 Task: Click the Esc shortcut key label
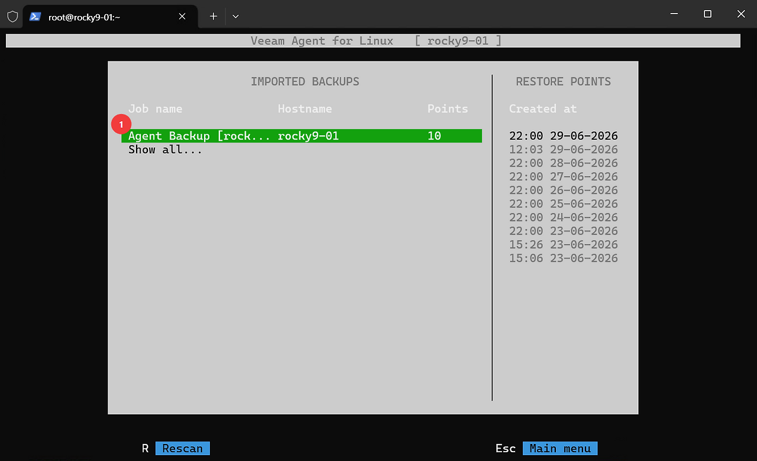506,449
